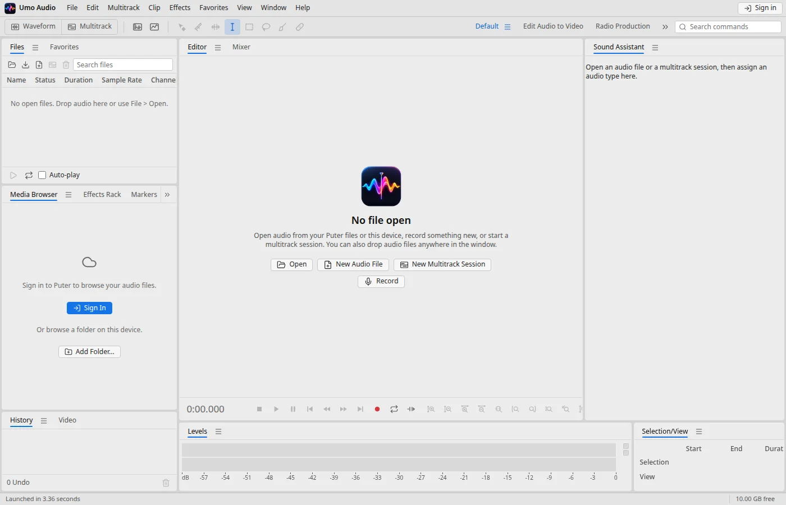Click the New Multitrack Session button
The height and width of the screenshot is (505, 786).
(x=442, y=264)
